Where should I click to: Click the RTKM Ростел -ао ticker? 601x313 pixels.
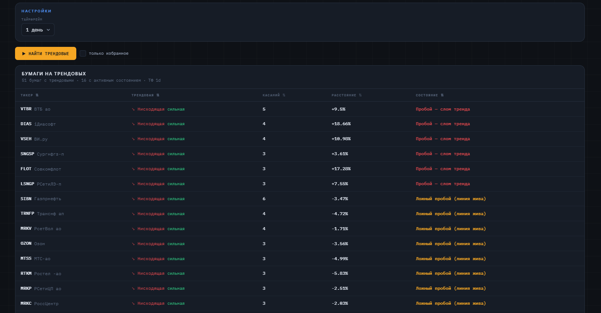(x=41, y=274)
